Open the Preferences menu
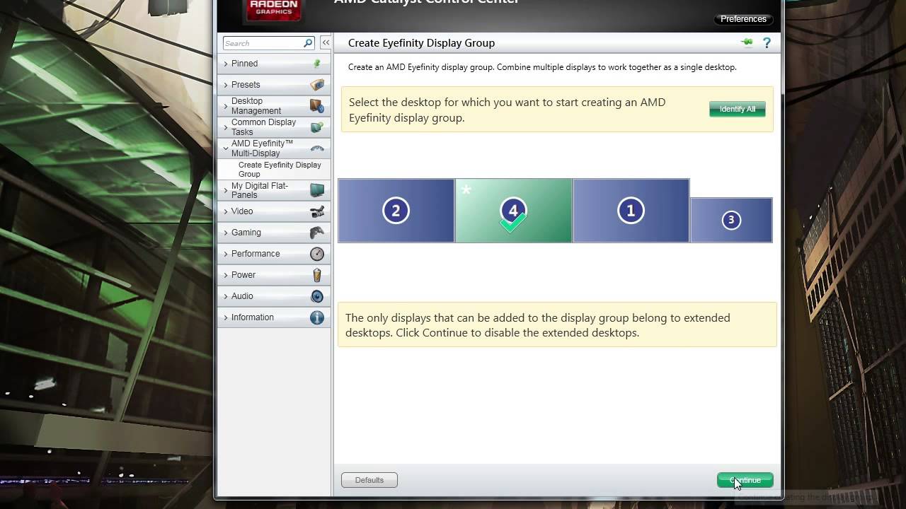The image size is (906, 509). pyautogui.click(x=743, y=19)
